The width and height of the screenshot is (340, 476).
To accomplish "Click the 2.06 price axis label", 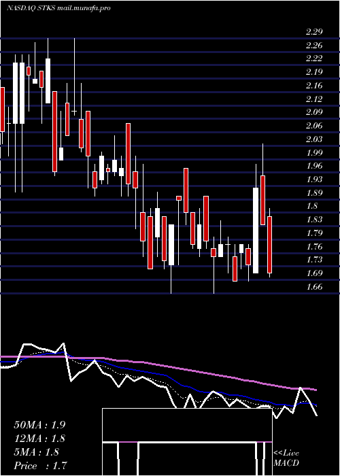I will (314, 126).
